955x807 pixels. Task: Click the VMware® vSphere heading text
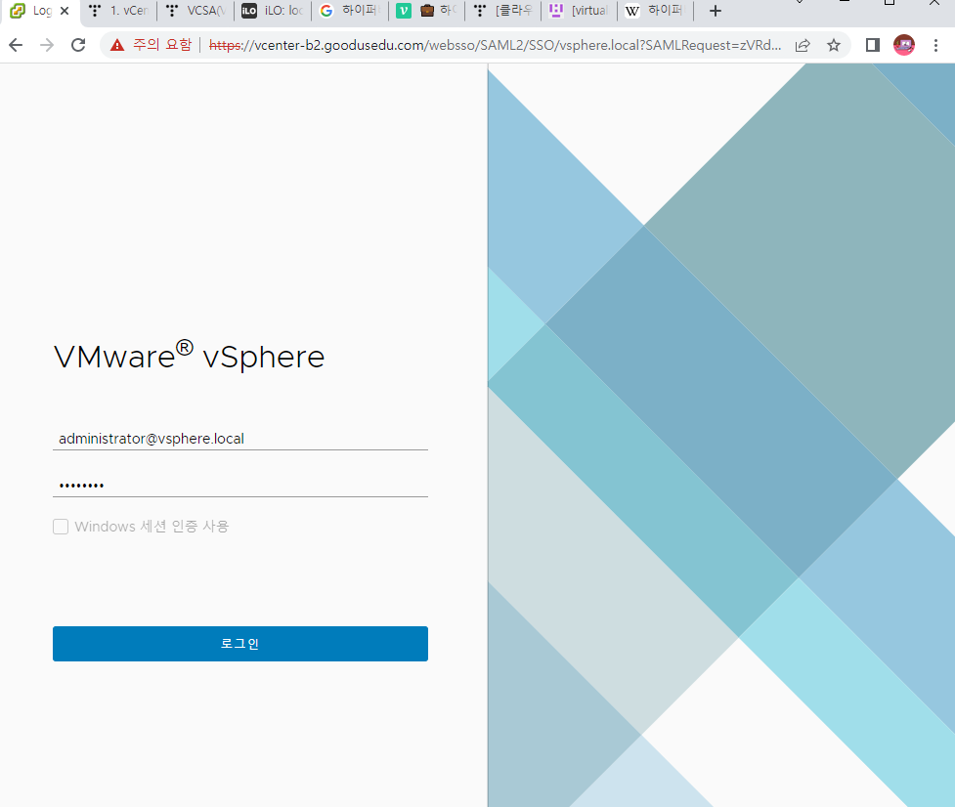[x=189, y=356]
